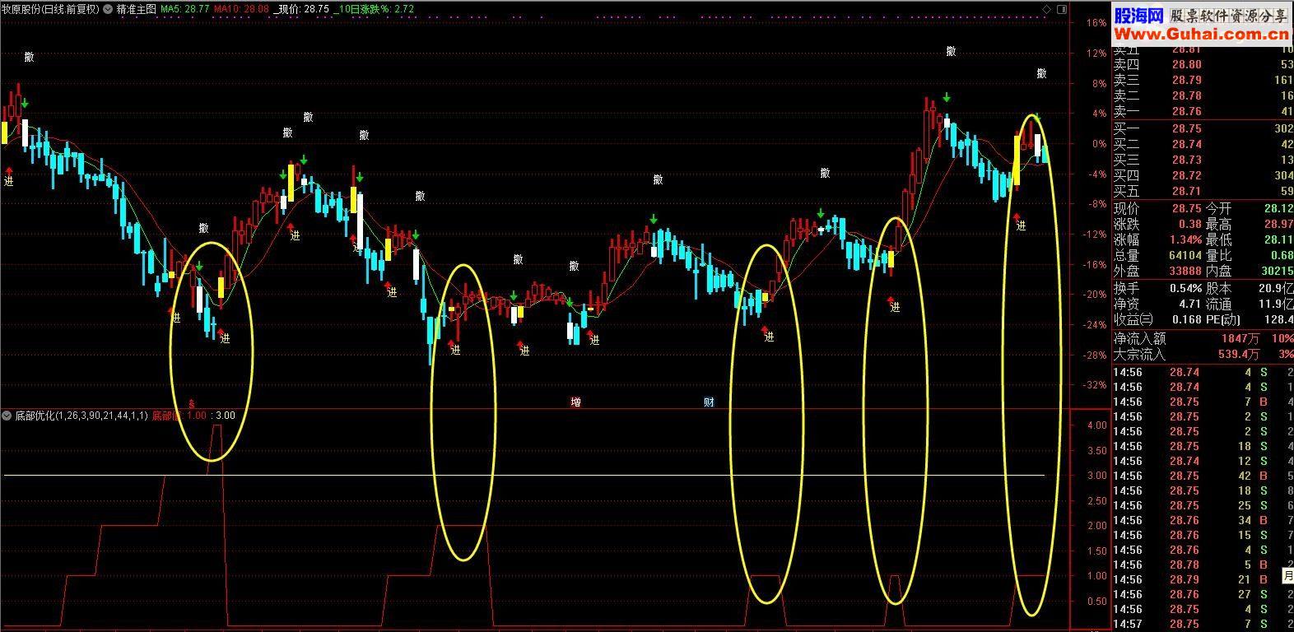Click the -32% label on price axis
Screen dimensions: 1294x632
pyautogui.click(x=1095, y=385)
